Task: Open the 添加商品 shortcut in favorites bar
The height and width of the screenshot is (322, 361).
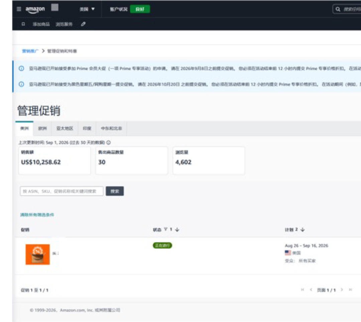Action: 41,24
